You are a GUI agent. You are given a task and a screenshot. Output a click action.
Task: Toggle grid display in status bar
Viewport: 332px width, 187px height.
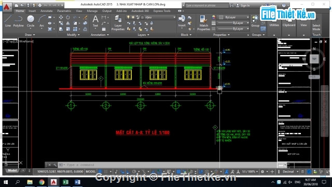(x=100, y=171)
